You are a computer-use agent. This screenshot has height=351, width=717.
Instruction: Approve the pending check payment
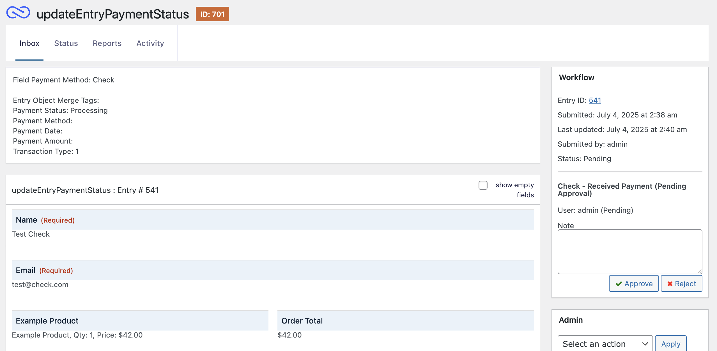coord(634,284)
